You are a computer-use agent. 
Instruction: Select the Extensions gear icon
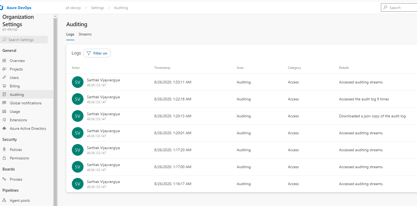(4, 120)
